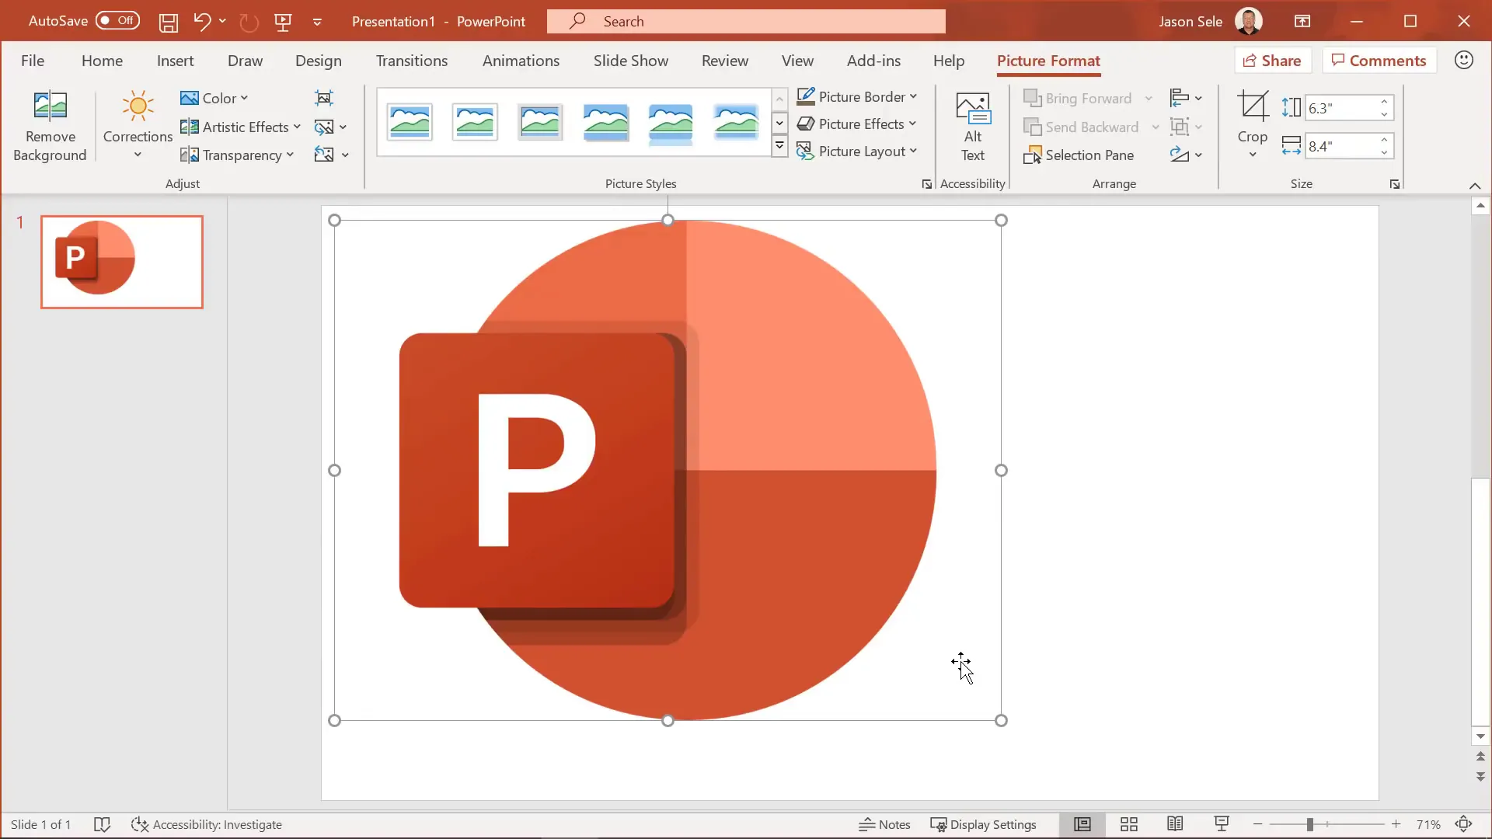Viewport: 1492px width, 839px height.
Task: Click the Remove Background button
Action: [x=50, y=126]
